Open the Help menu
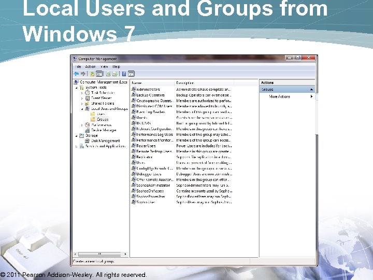 [x=117, y=67]
